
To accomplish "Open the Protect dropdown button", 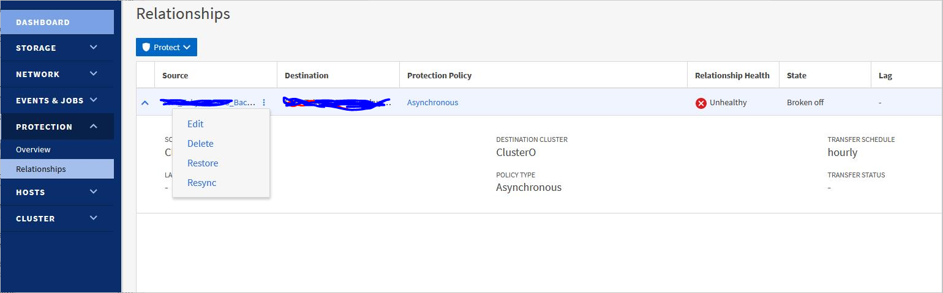I will (x=167, y=47).
